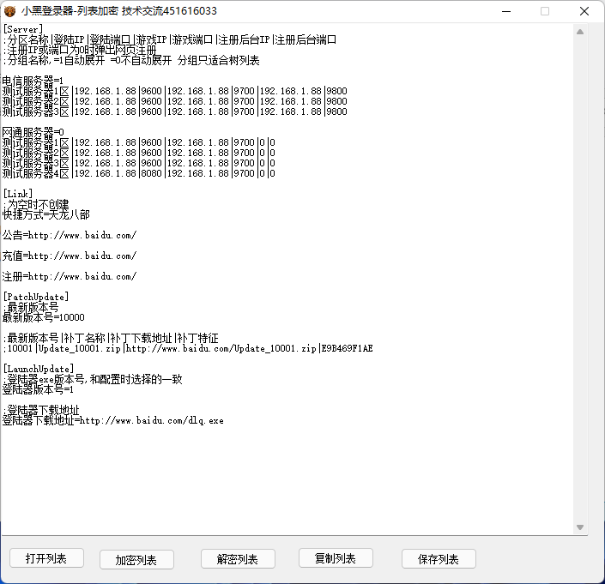This screenshot has width=605, height=584.
Task: Click the app icon in the title bar
Action: click(10, 11)
